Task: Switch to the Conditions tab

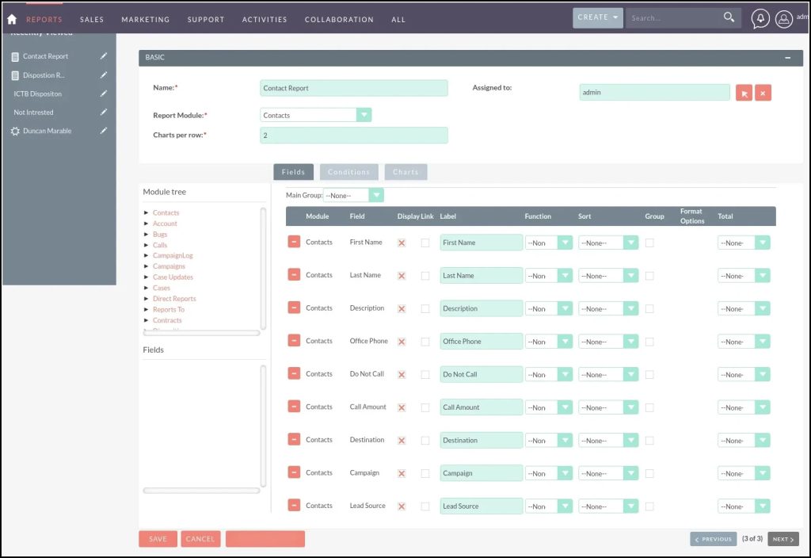Action: [348, 172]
